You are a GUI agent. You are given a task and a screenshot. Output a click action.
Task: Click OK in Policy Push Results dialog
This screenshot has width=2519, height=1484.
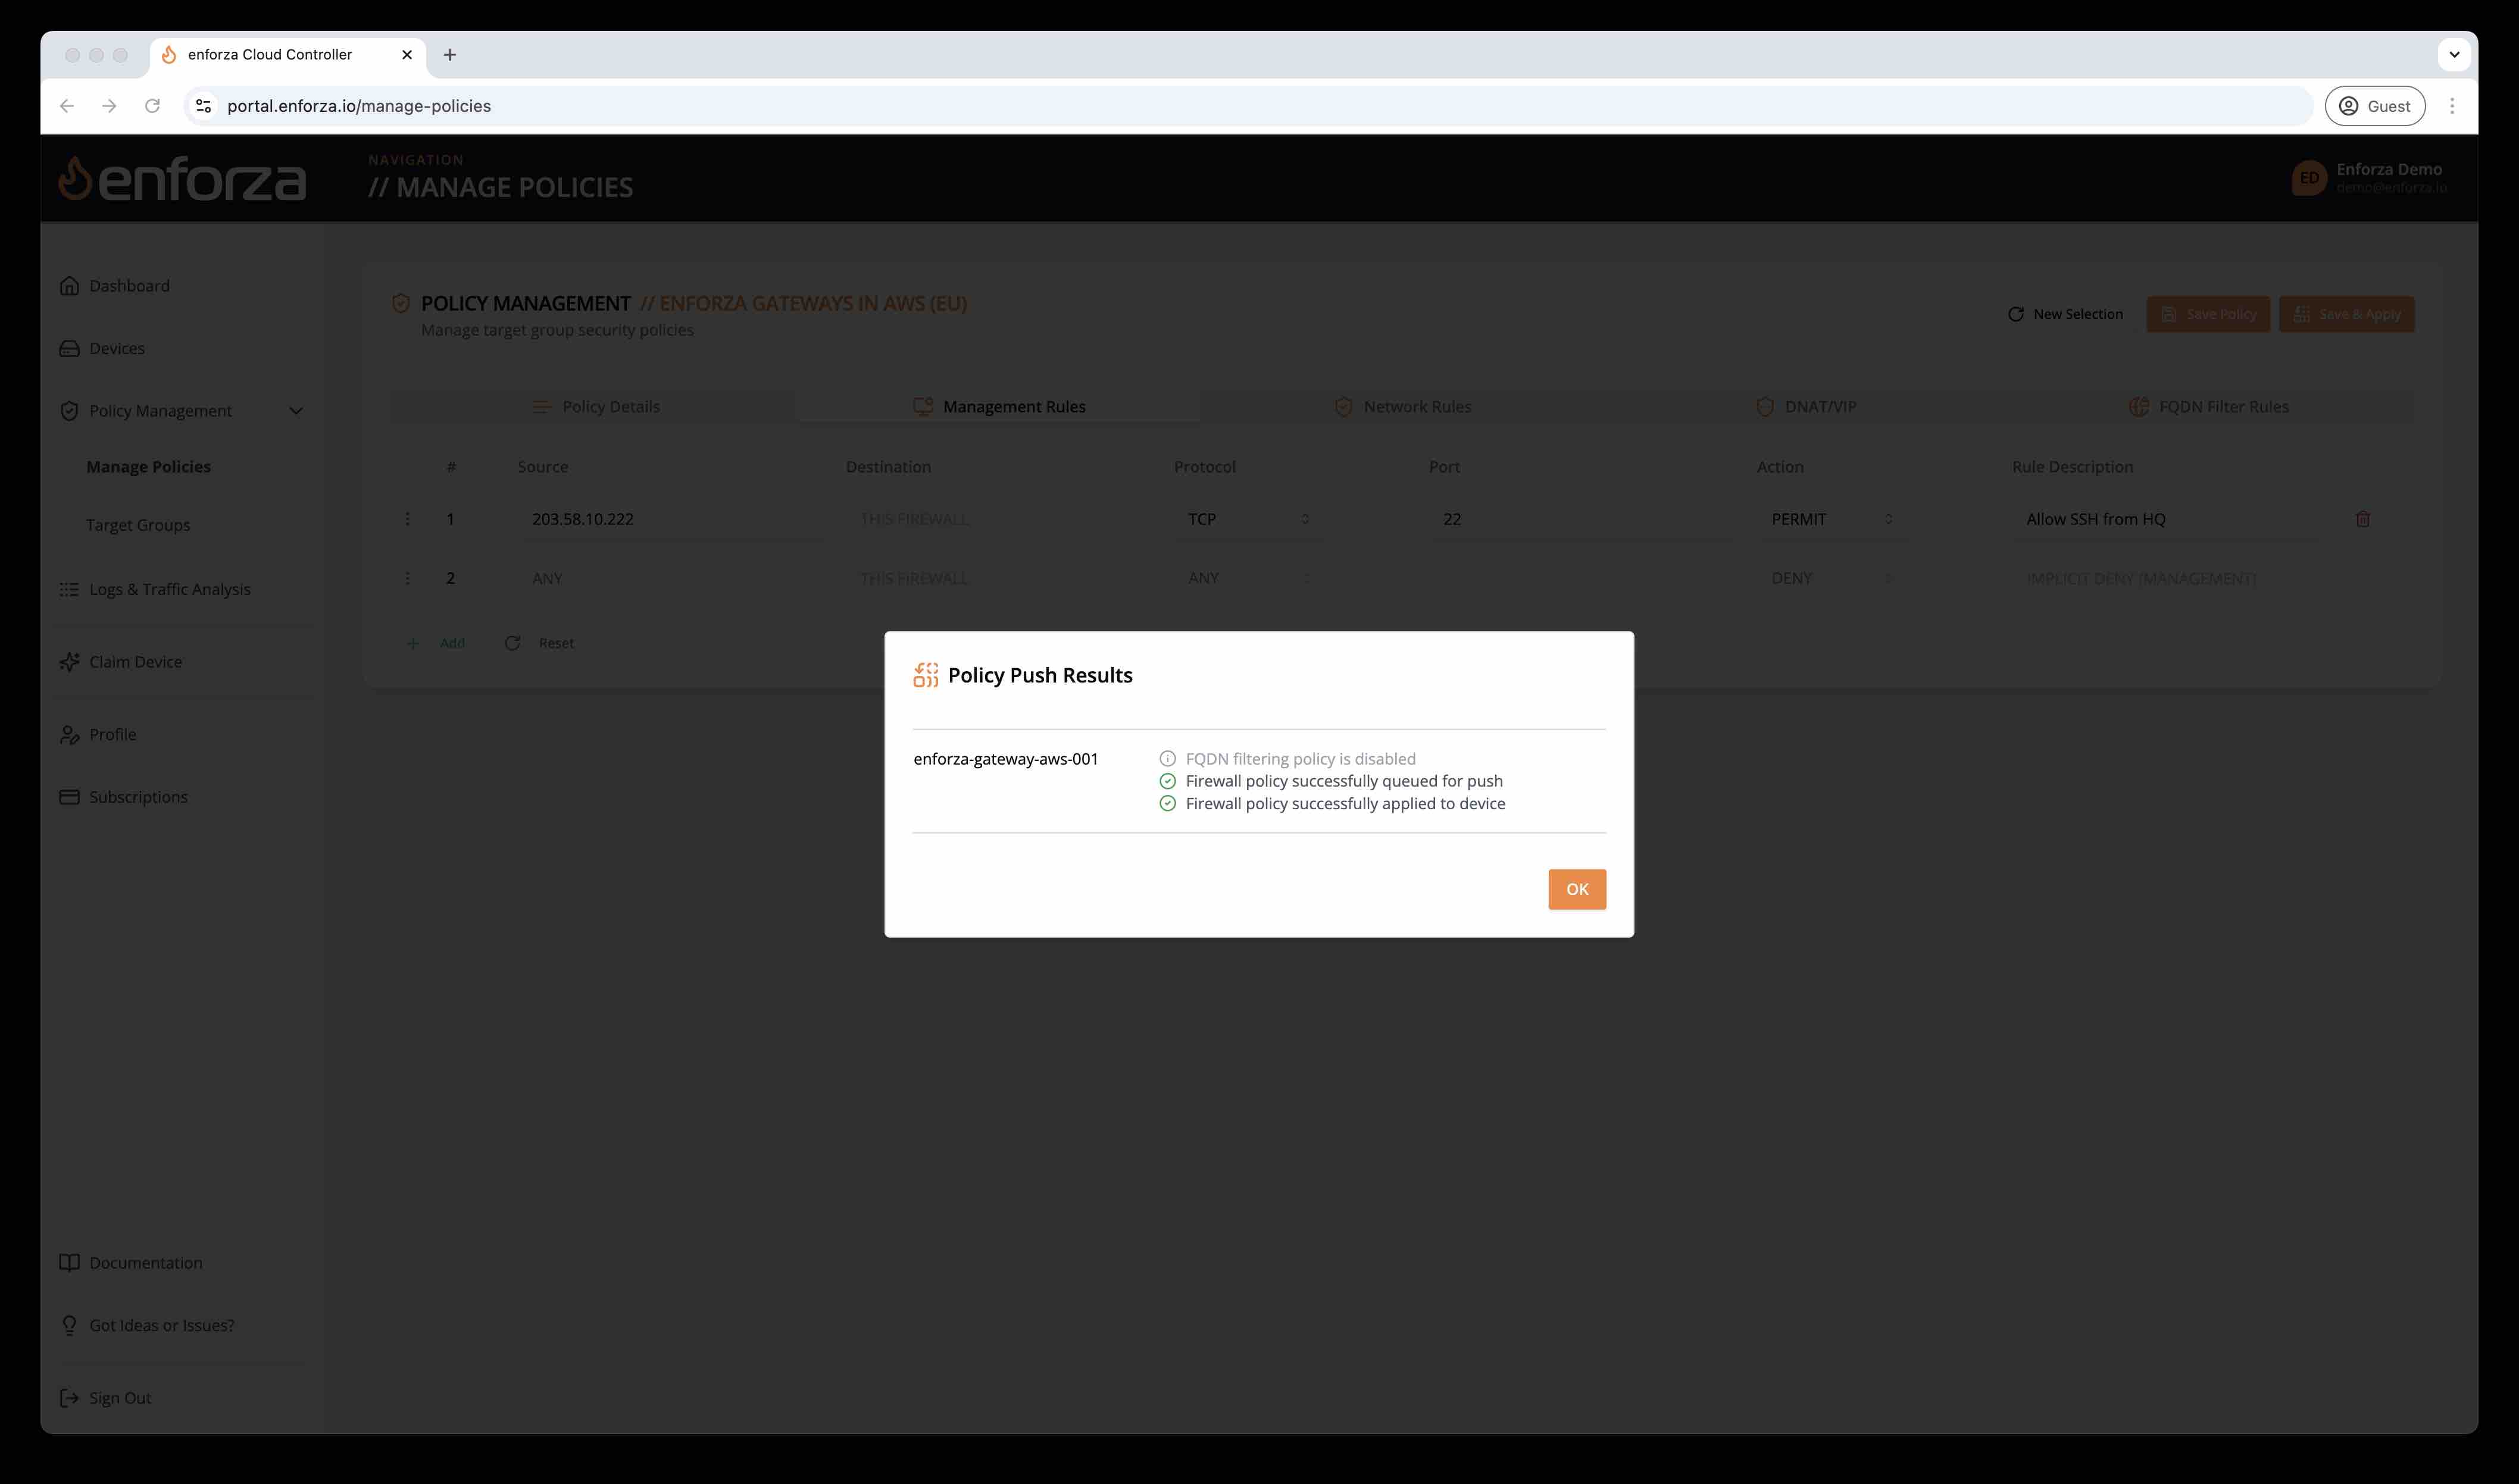[1577, 889]
